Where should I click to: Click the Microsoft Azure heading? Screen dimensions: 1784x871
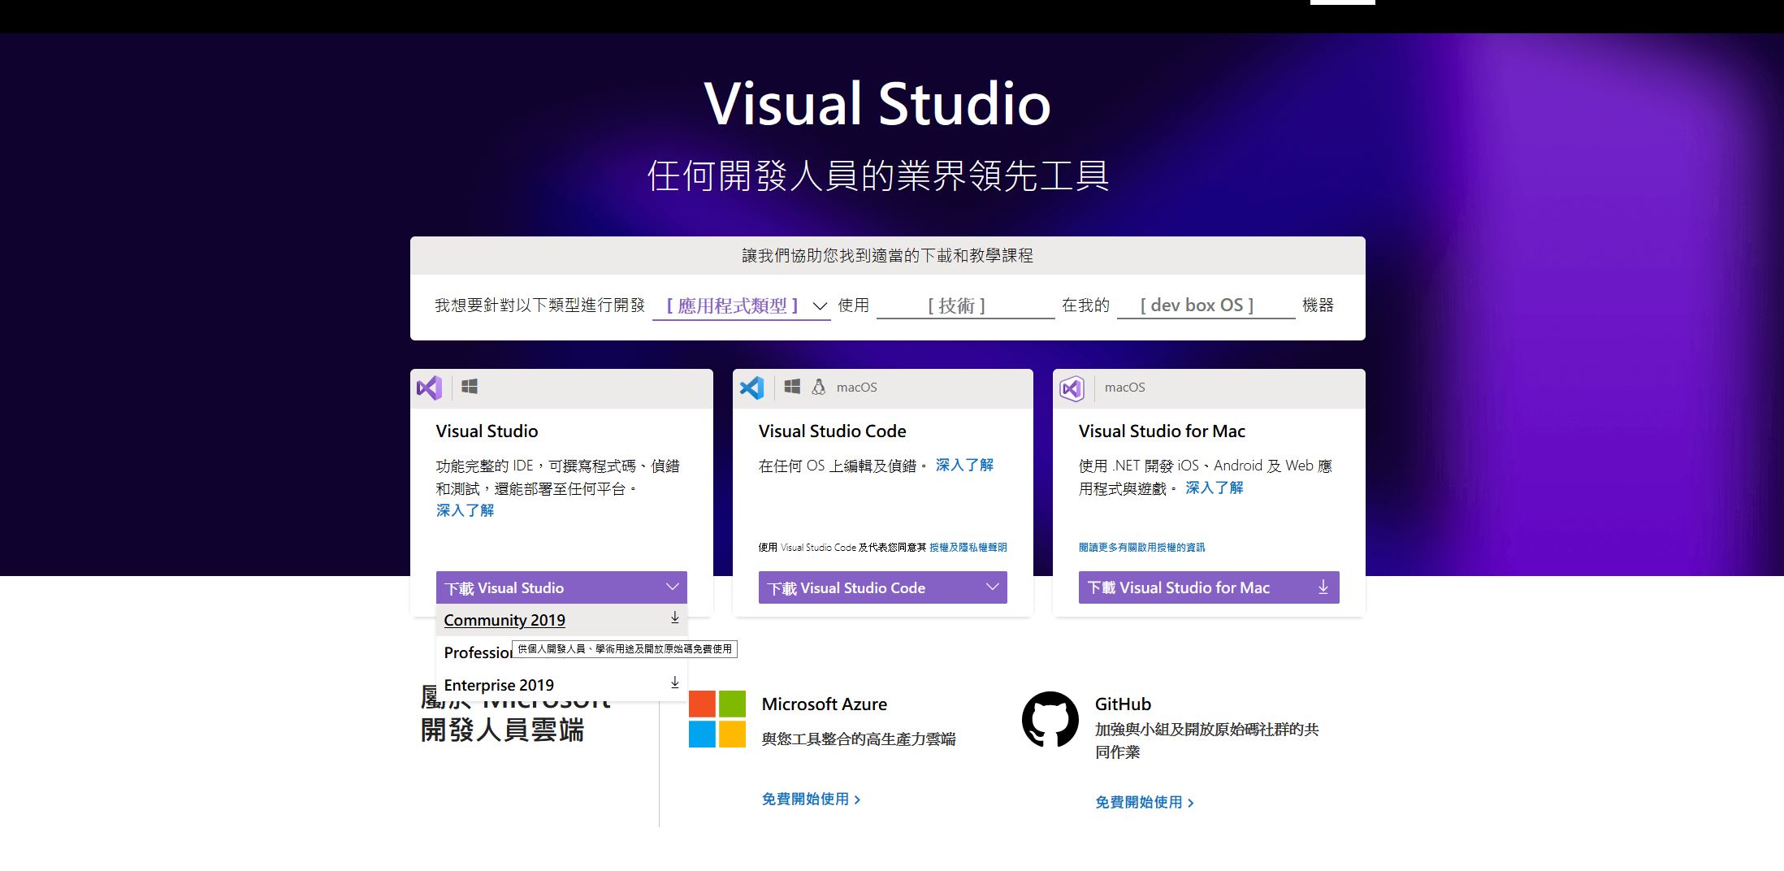825,704
